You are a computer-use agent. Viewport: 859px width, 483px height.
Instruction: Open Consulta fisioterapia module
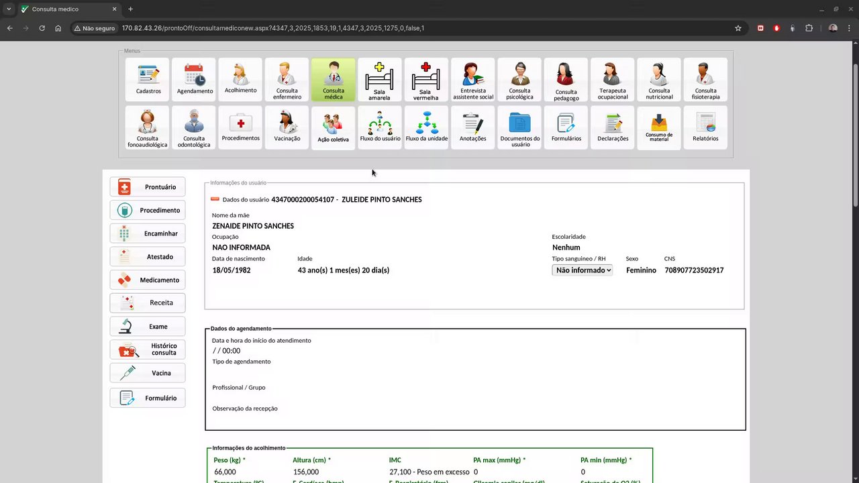point(705,80)
